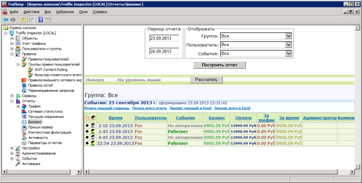The height and width of the screenshot is (183, 362).
Task: Click the Back arrow toolbar icon
Action: 5,20
